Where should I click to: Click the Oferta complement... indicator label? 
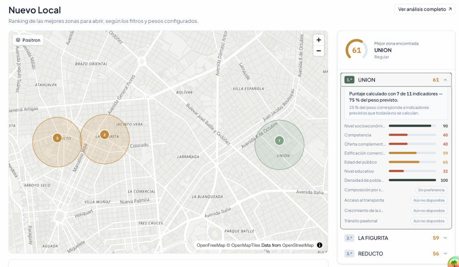tap(365, 144)
